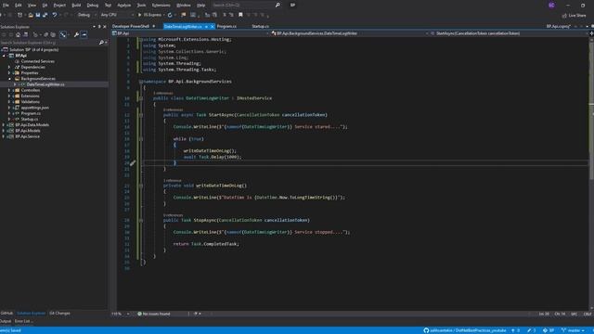Viewport: 594px width, 334px height.
Task: Click No issues found status indicator
Action: click(154, 314)
